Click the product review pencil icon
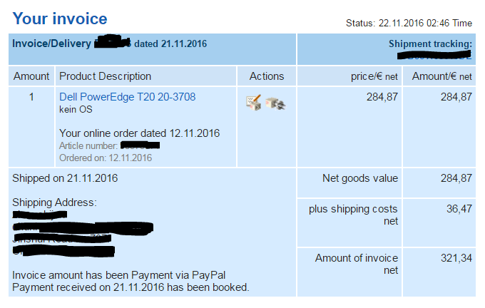 point(253,103)
